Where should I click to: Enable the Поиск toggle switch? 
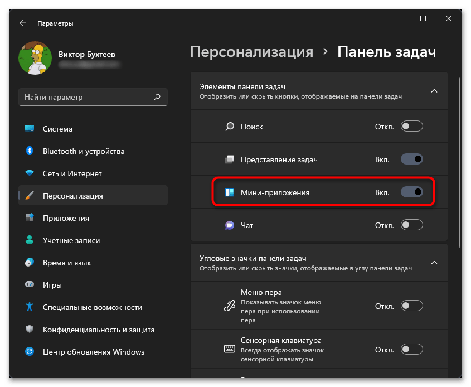pos(411,127)
